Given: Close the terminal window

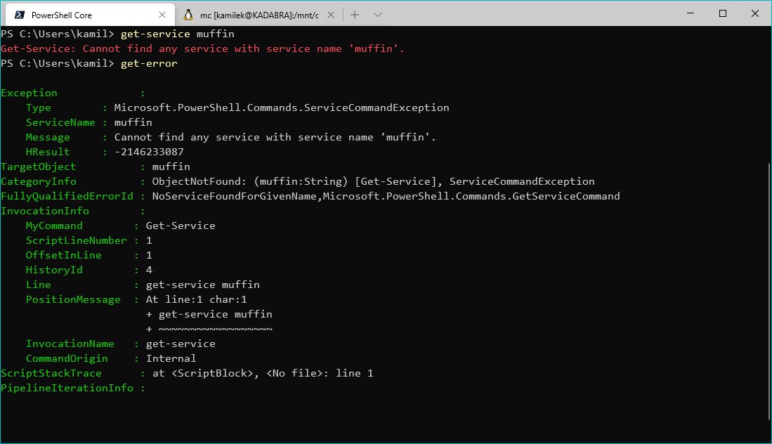Looking at the screenshot, I should point(755,14).
